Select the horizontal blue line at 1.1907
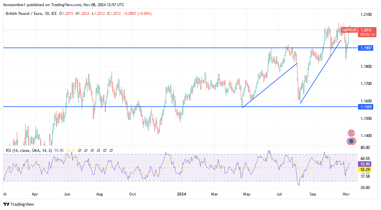This screenshot has width=381, height=210. pyautogui.click(x=180, y=48)
